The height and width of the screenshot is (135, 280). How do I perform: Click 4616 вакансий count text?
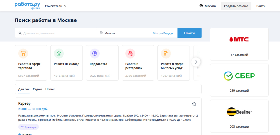[64, 76]
